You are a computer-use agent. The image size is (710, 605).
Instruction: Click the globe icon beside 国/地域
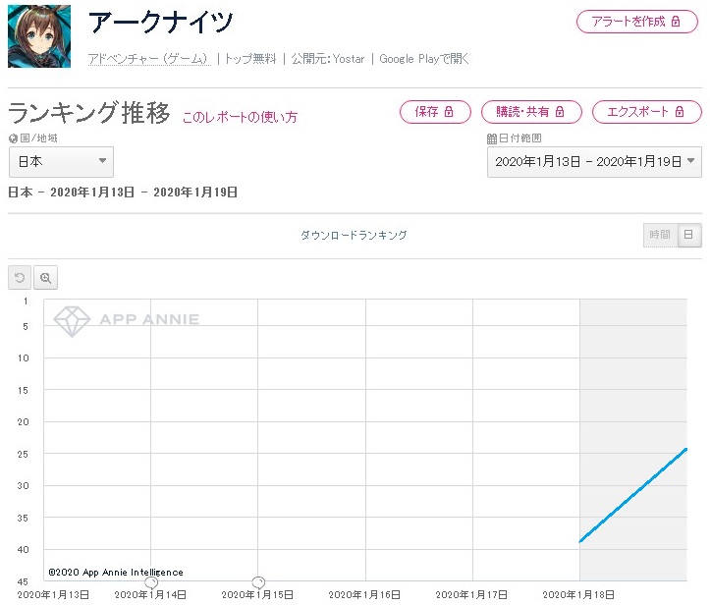(x=13, y=138)
